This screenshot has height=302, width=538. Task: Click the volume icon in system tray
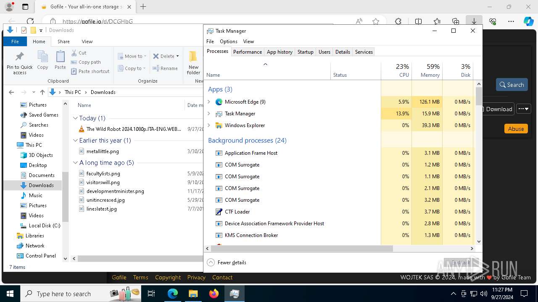[x=483, y=294]
